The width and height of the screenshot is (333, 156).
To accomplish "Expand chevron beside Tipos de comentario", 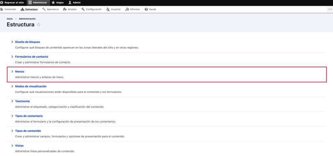I will point(12,116).
